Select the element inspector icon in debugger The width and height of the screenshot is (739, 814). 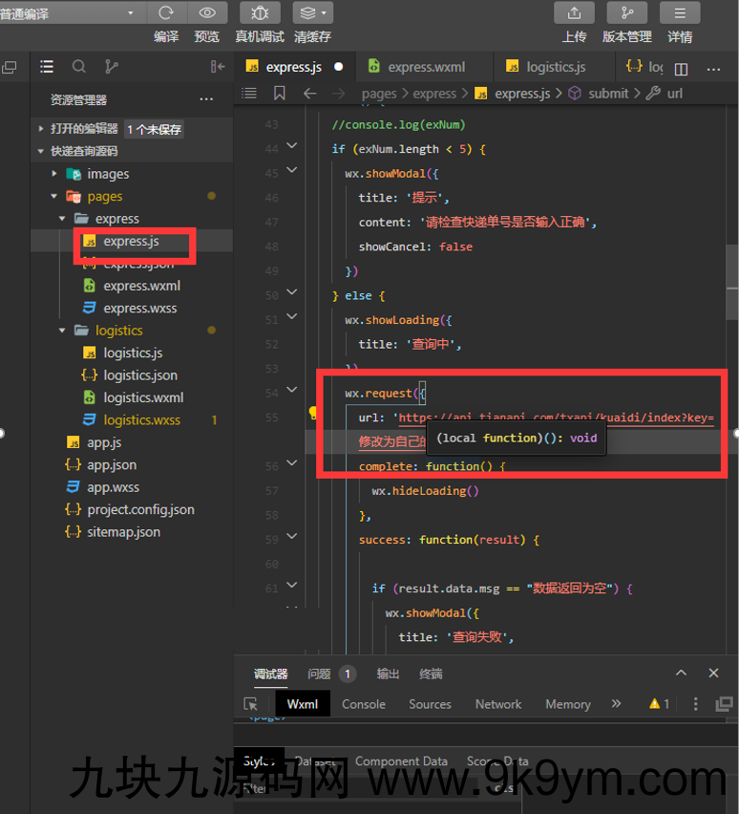click(x=250, y=704)
